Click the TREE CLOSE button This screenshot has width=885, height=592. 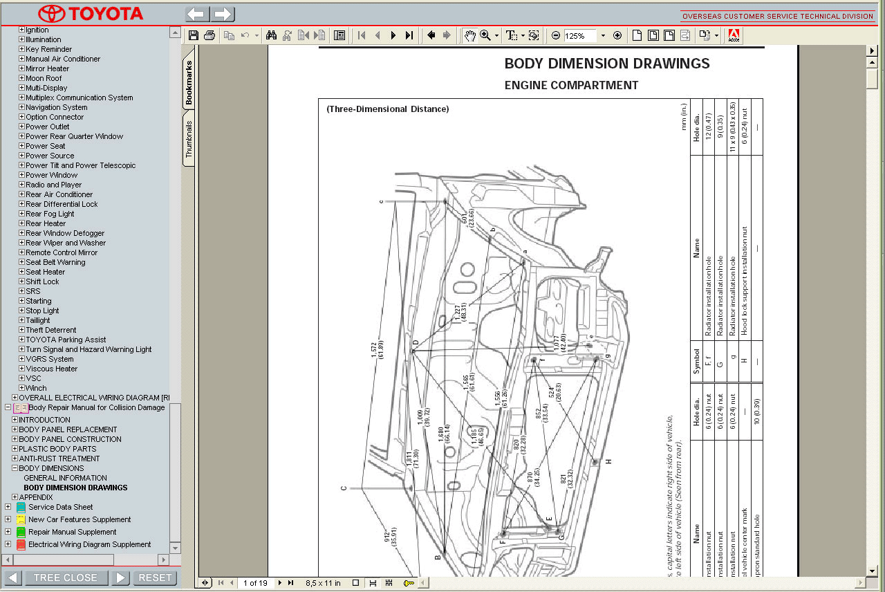pos(66,577)
